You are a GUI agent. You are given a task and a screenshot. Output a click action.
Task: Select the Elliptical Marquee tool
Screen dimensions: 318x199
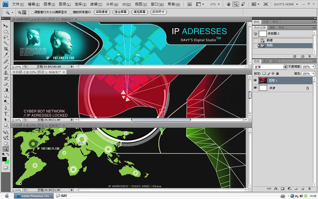6,32
